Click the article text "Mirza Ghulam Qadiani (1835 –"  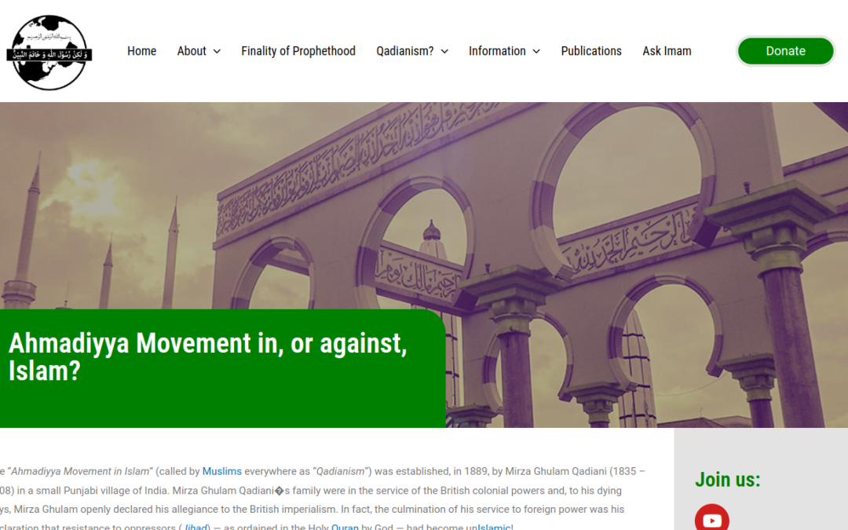[575, 471]
